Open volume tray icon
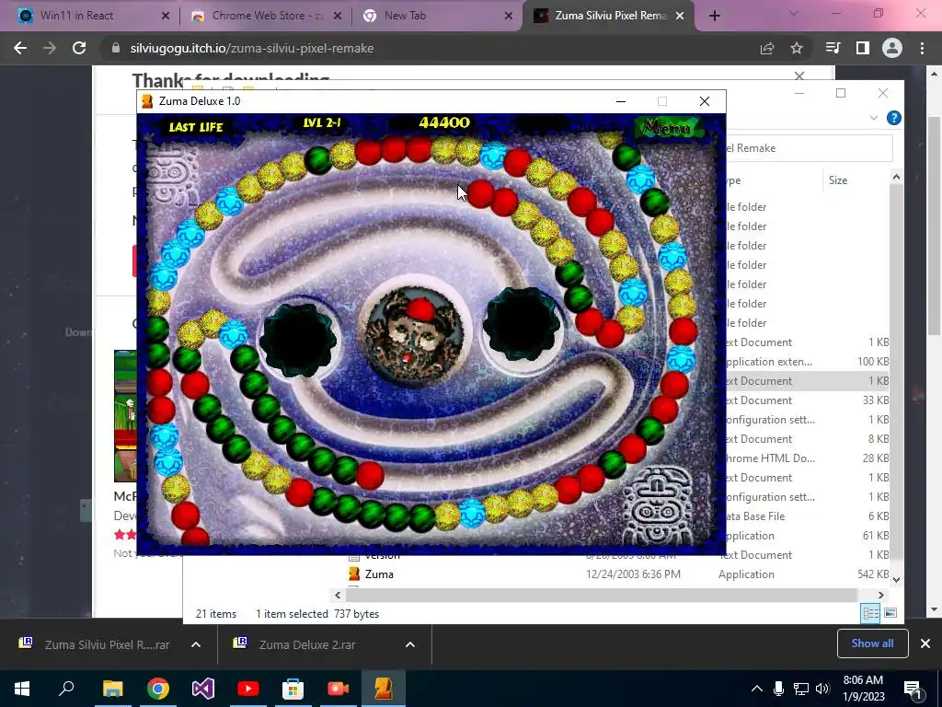The image size is (942, 707). pyautogui.click(x=822, y=689)
